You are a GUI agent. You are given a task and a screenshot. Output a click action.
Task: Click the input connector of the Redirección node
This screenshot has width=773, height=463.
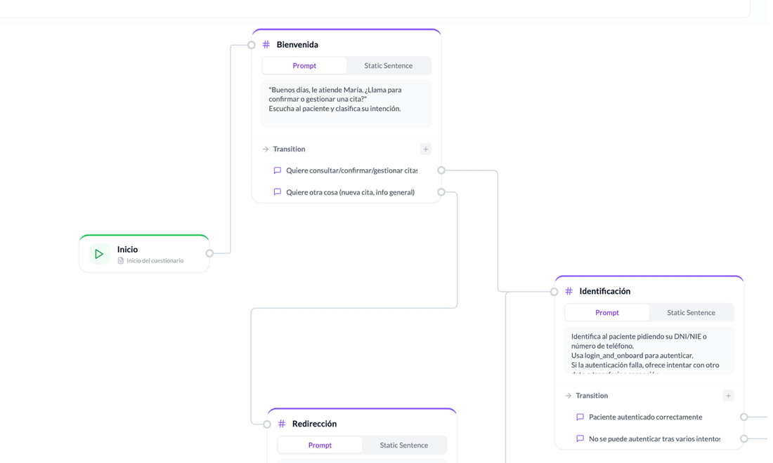click(267, 424)
